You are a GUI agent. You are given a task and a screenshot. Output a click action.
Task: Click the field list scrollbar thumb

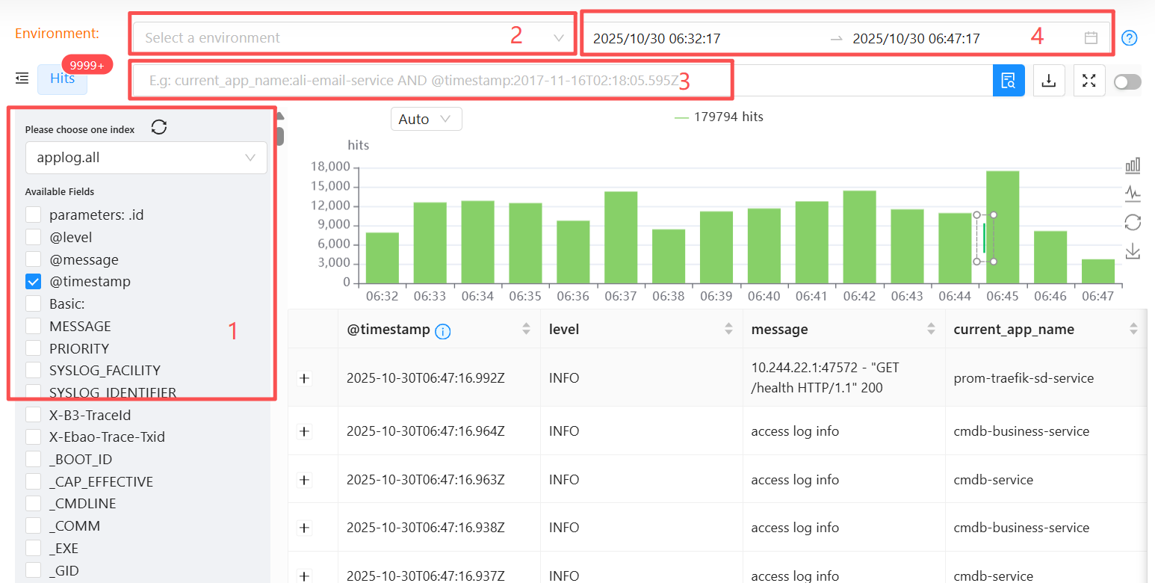(x=280, y=135)
